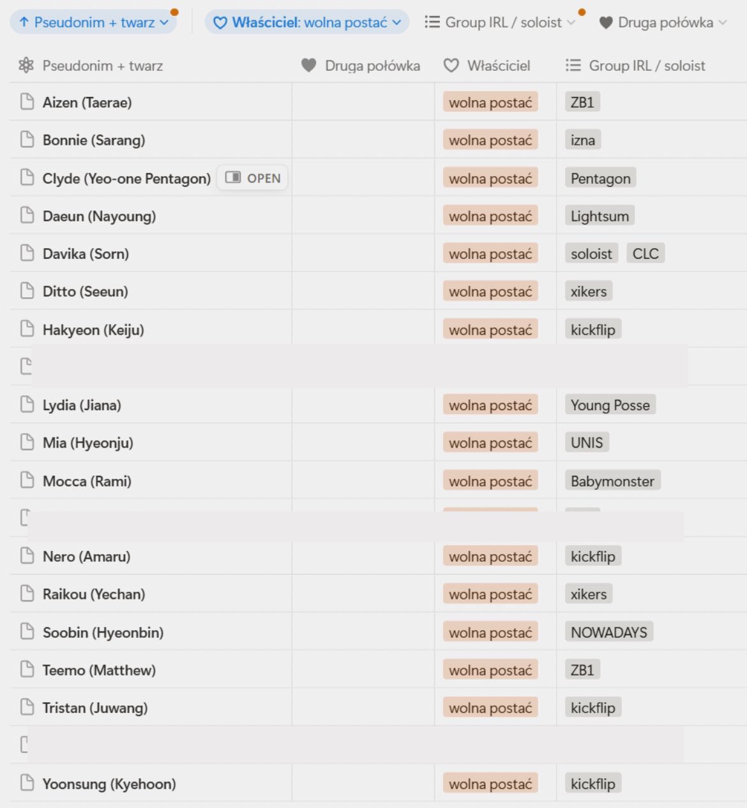The height and width of the screenshot is (808, 747).
Task: Open the Hakyeon (Keiju) page title
Action: point(93,330)
